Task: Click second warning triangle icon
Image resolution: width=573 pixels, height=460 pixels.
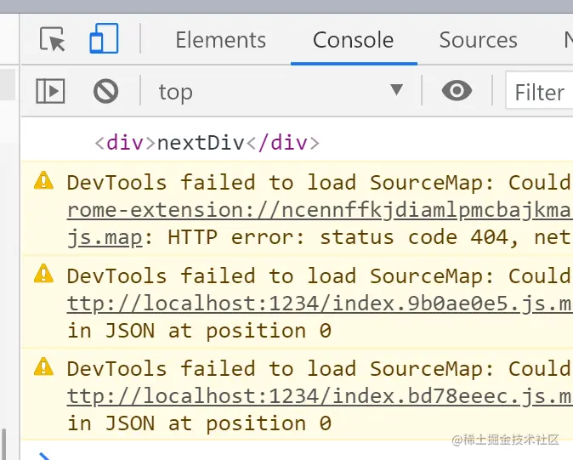Action: (43, 274)
